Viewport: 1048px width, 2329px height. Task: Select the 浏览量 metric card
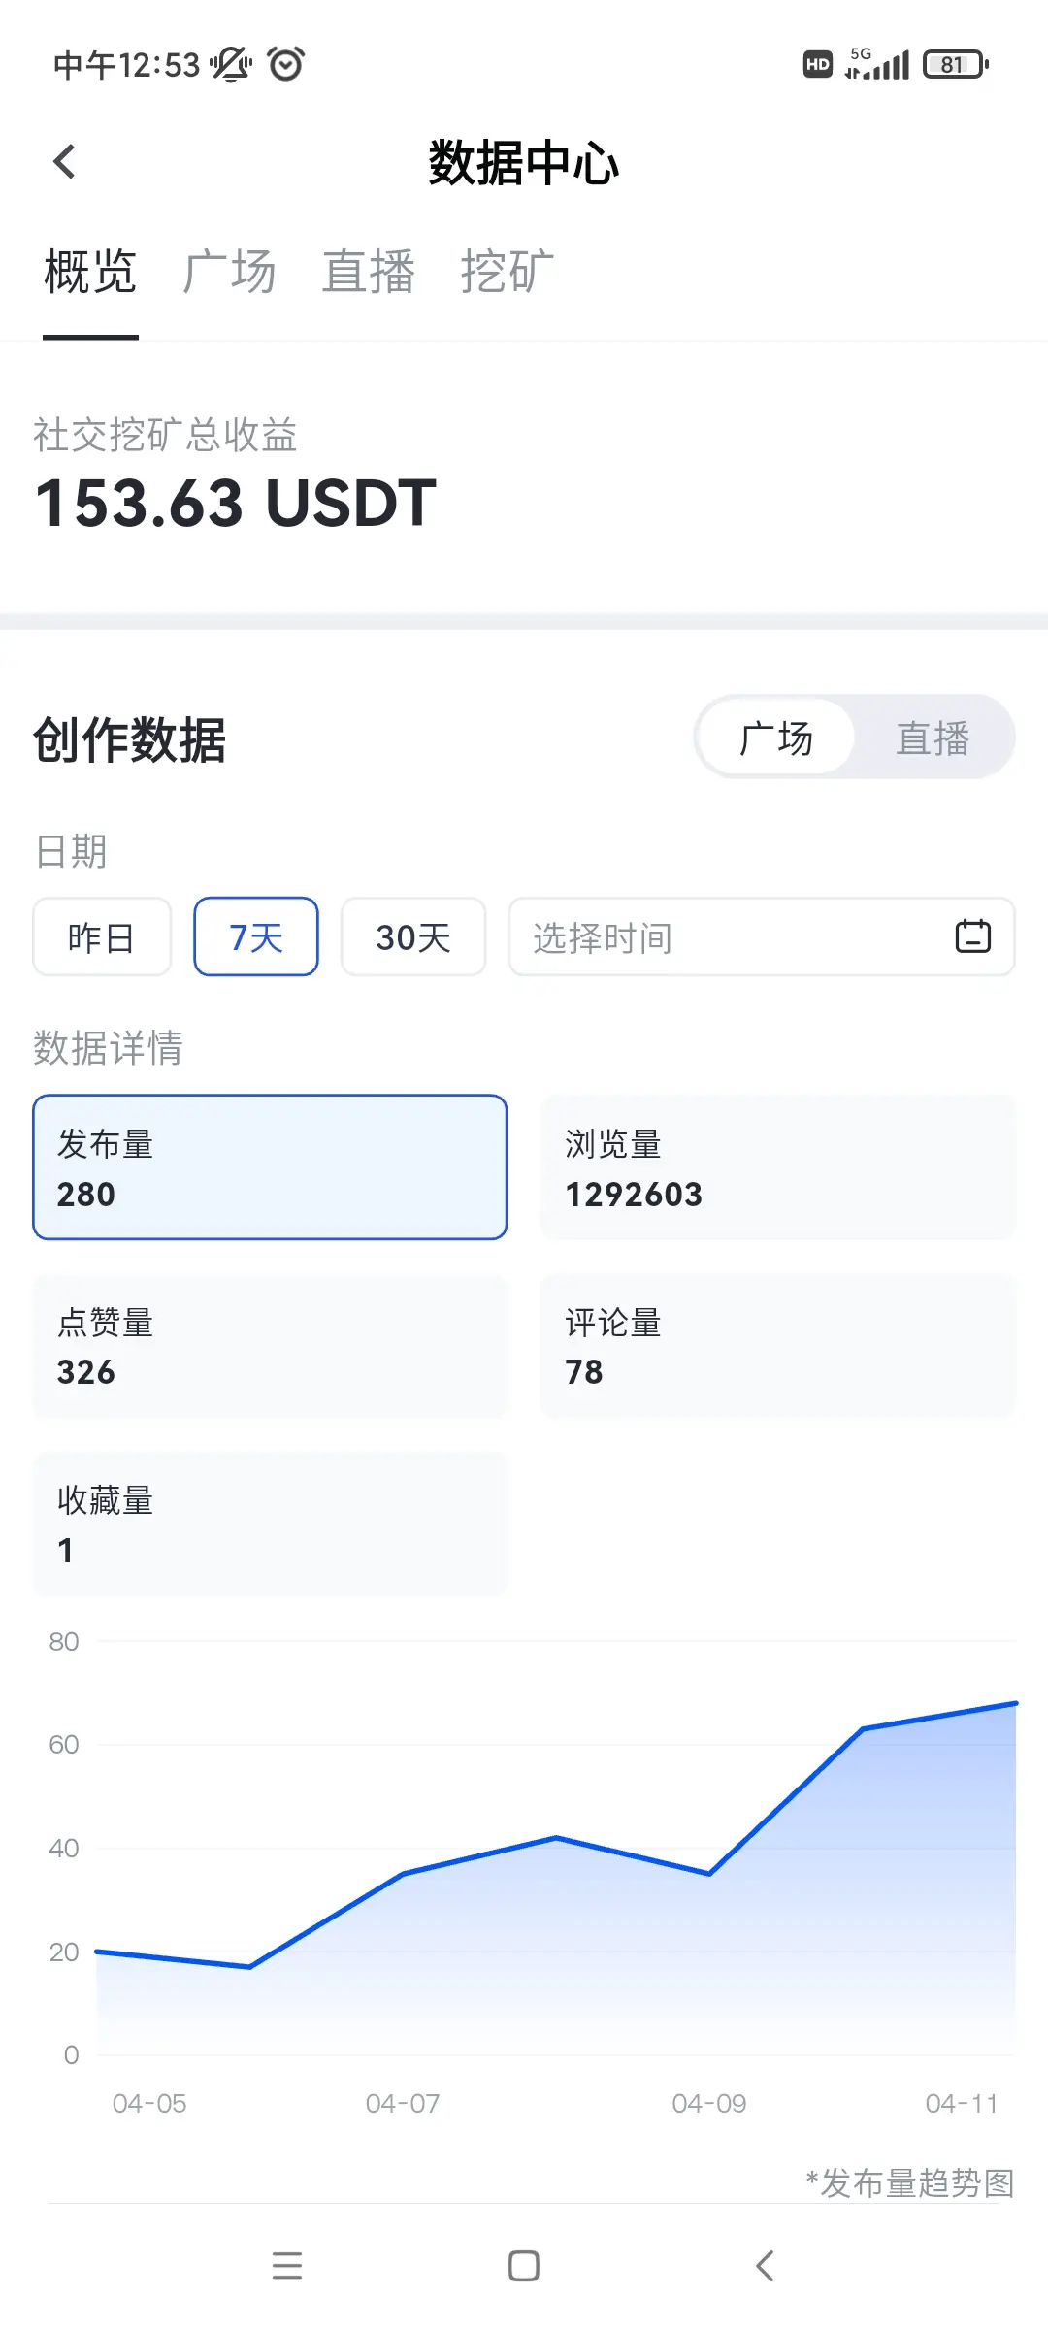pos(777,1167)
